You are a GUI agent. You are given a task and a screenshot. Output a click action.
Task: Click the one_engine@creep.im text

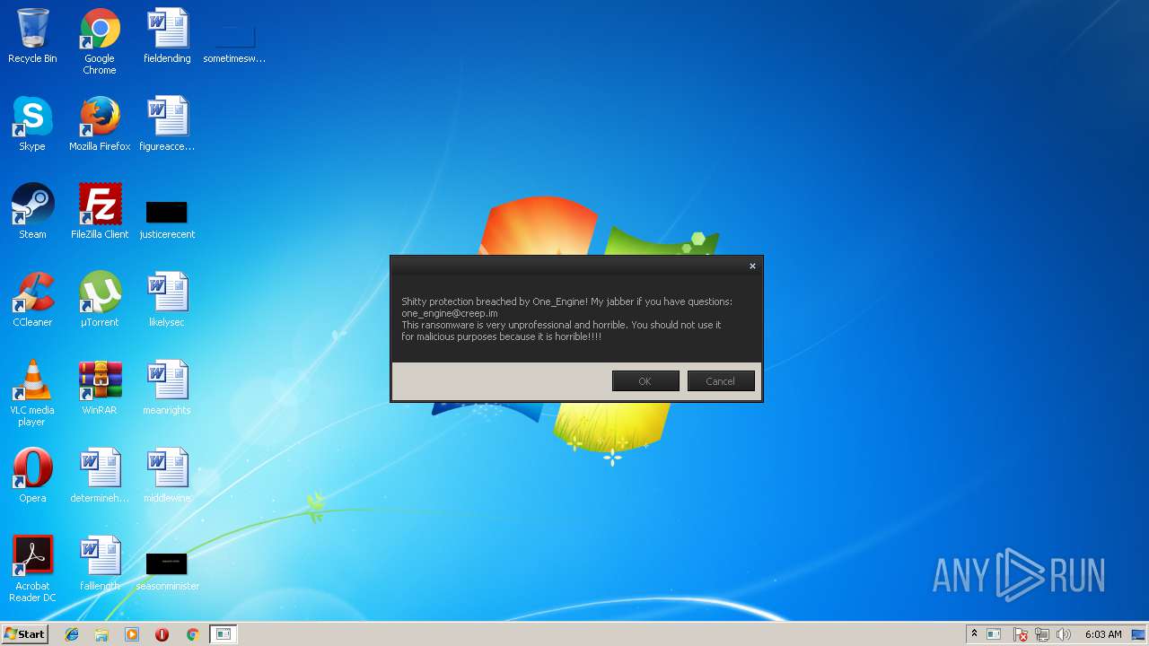coord(450,313)
